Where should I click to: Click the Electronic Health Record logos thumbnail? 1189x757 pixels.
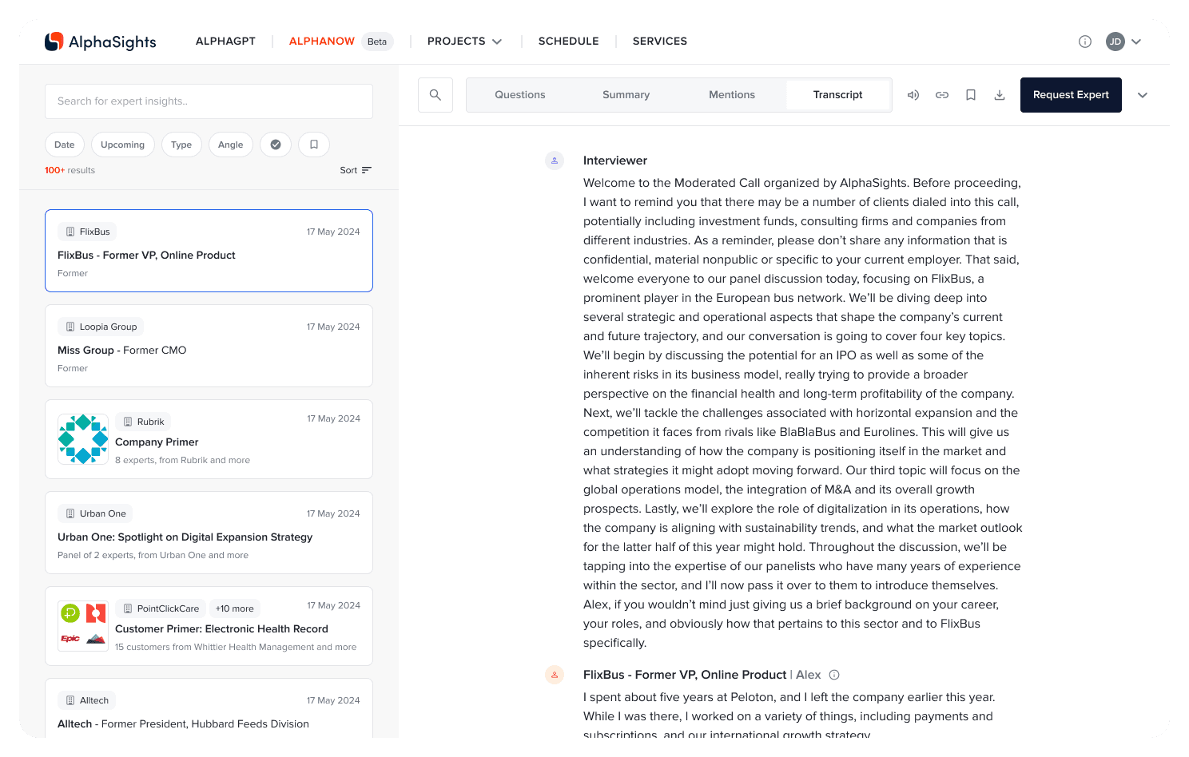[83, 626]
